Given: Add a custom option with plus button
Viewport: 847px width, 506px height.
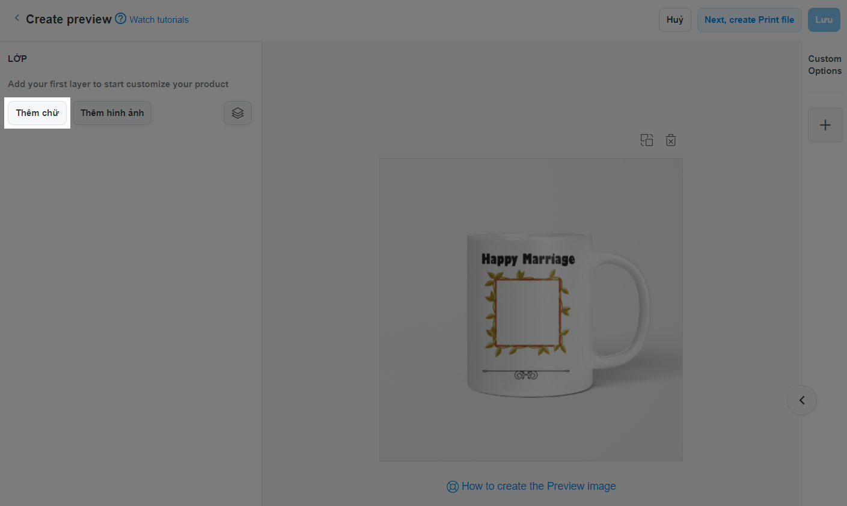Looking at the screenshot, I should click(x=825, y=125).
